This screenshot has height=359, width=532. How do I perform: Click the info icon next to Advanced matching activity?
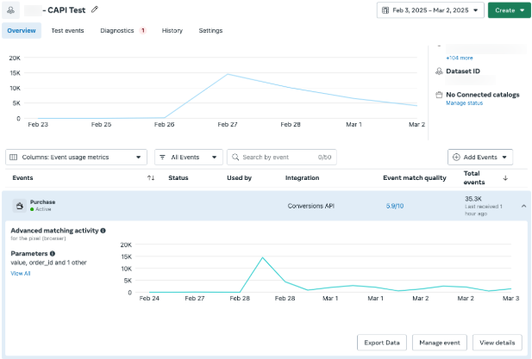pos(103,231)
